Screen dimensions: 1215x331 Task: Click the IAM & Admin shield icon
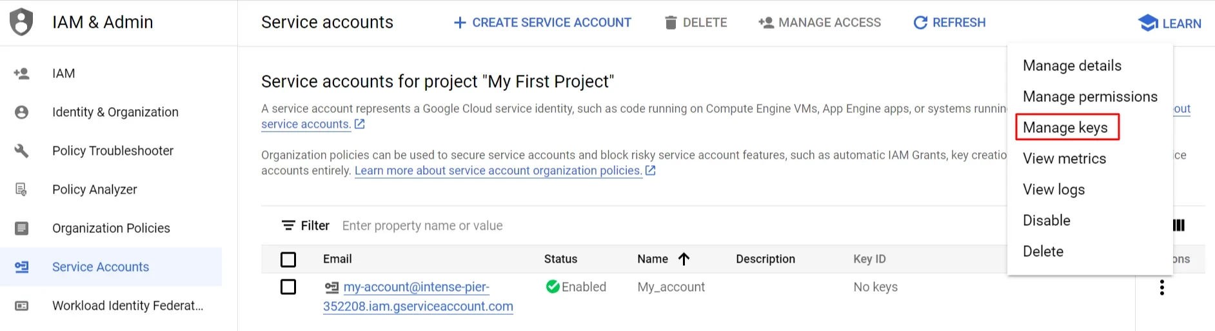pyautogui.click(x=21, y=22)
